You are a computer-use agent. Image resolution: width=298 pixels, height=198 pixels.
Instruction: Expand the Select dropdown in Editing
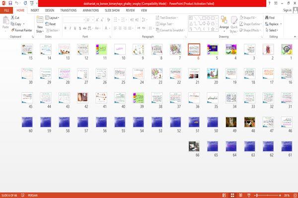(x=272, y=30)
